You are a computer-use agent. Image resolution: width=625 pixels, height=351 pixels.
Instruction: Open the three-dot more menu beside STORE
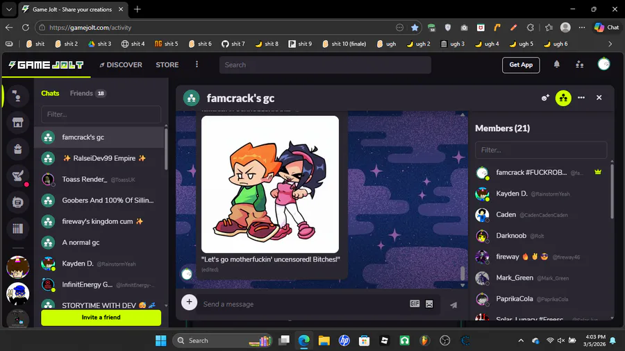(197, 65)
